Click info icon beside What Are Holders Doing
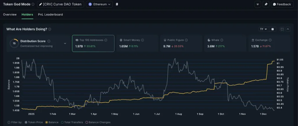The height and width of the screenshot is (126, 298). [50, 29]
